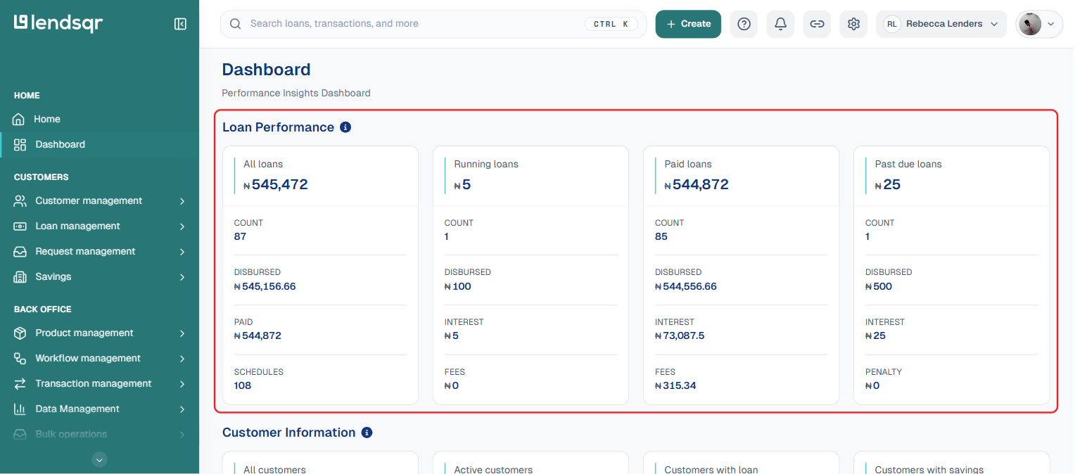Image resolution: width=1080 pixels, height=474 pixels.
Task: Click the All loans card title
Action: coord(263,164)
